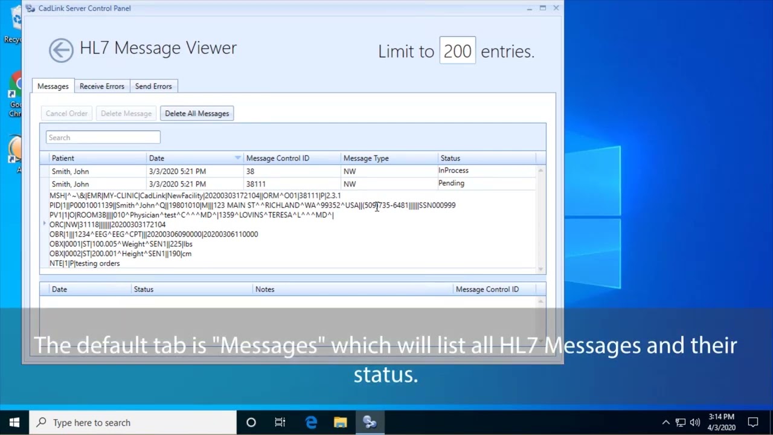Screen dimensions: 773x435
Task: Sort messages by the Patient column header
Action: tap(99, 158)
